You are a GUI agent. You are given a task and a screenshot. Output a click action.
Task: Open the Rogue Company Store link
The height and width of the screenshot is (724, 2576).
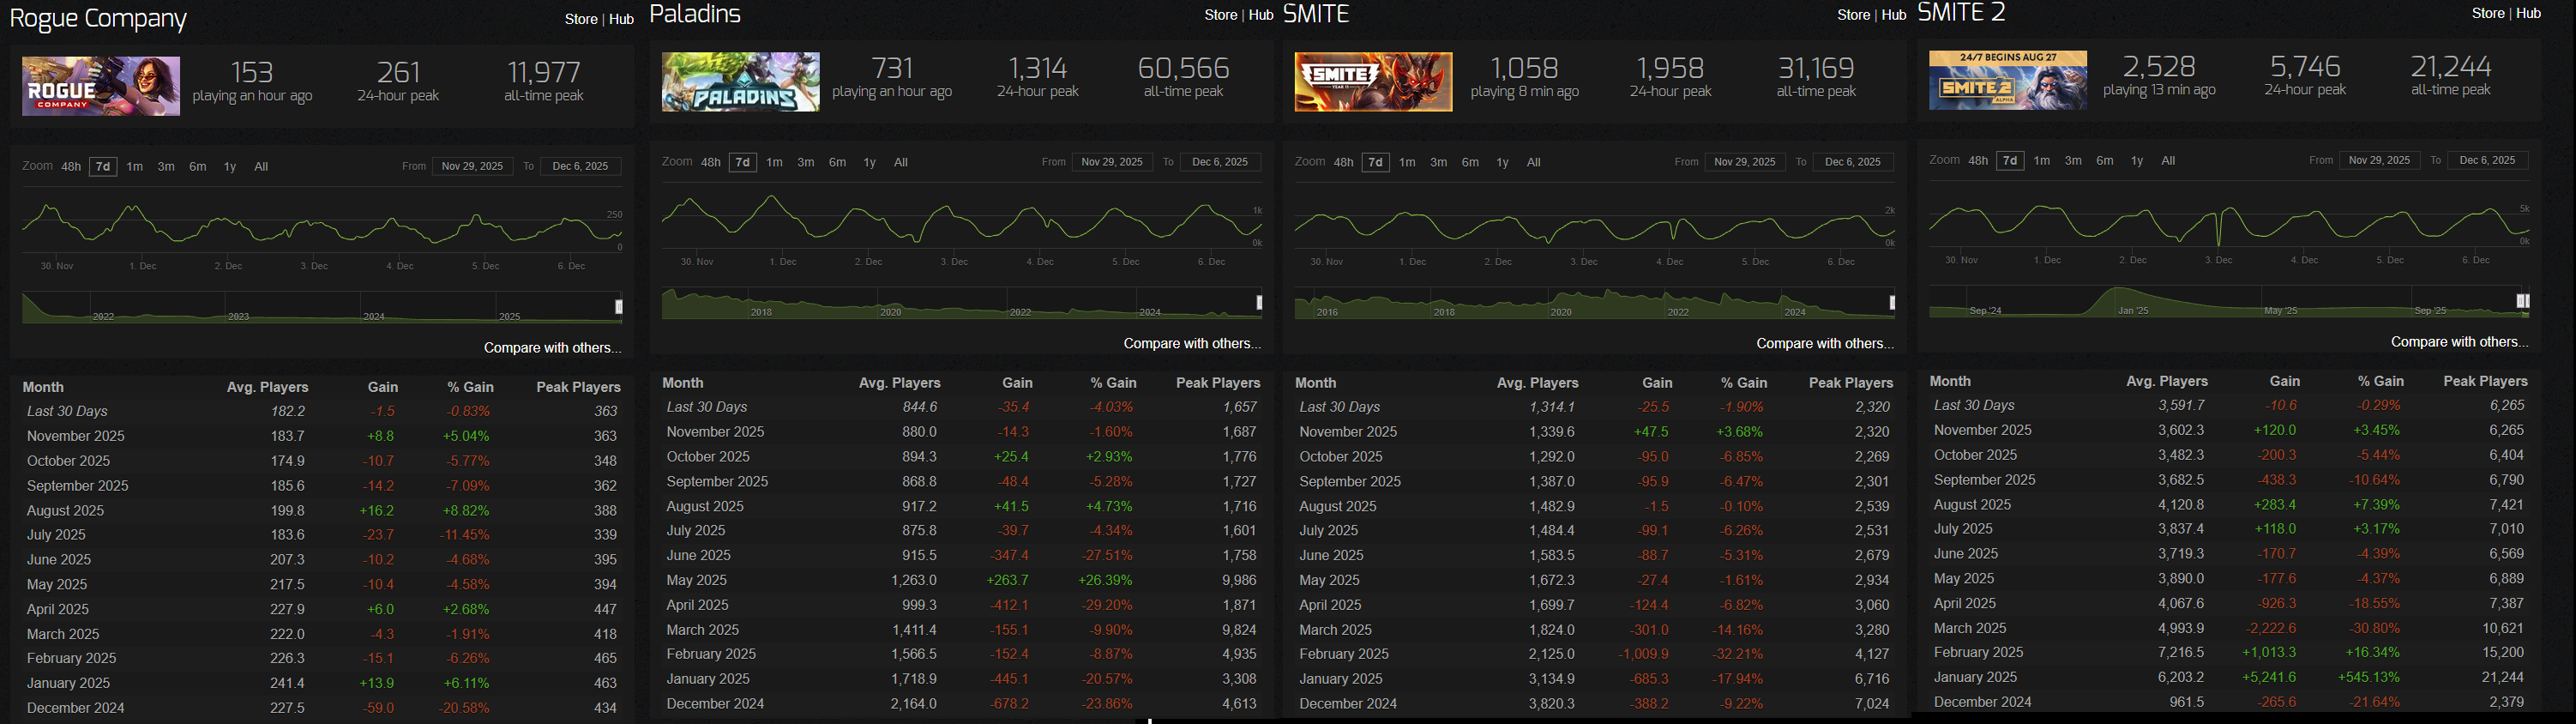point(580,19)
